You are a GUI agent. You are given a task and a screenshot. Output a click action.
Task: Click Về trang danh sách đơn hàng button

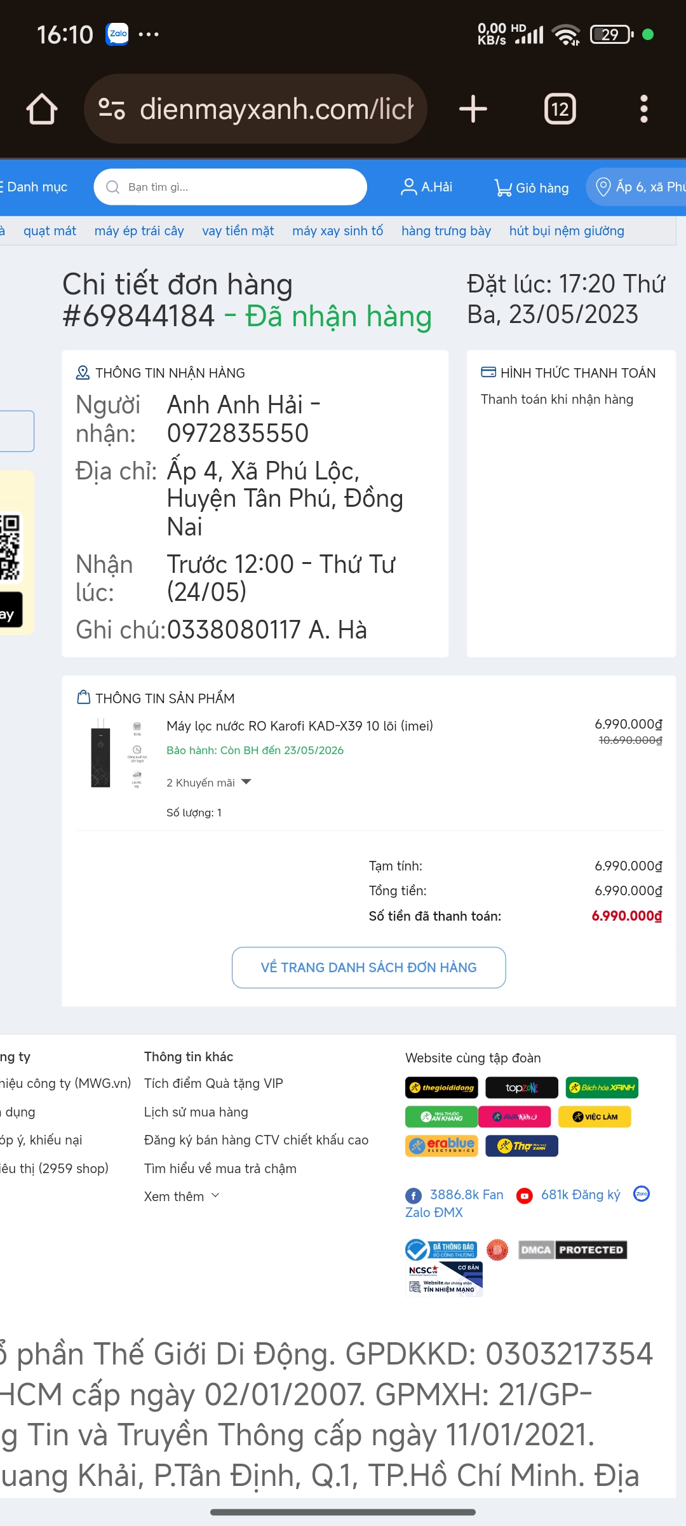368,967
